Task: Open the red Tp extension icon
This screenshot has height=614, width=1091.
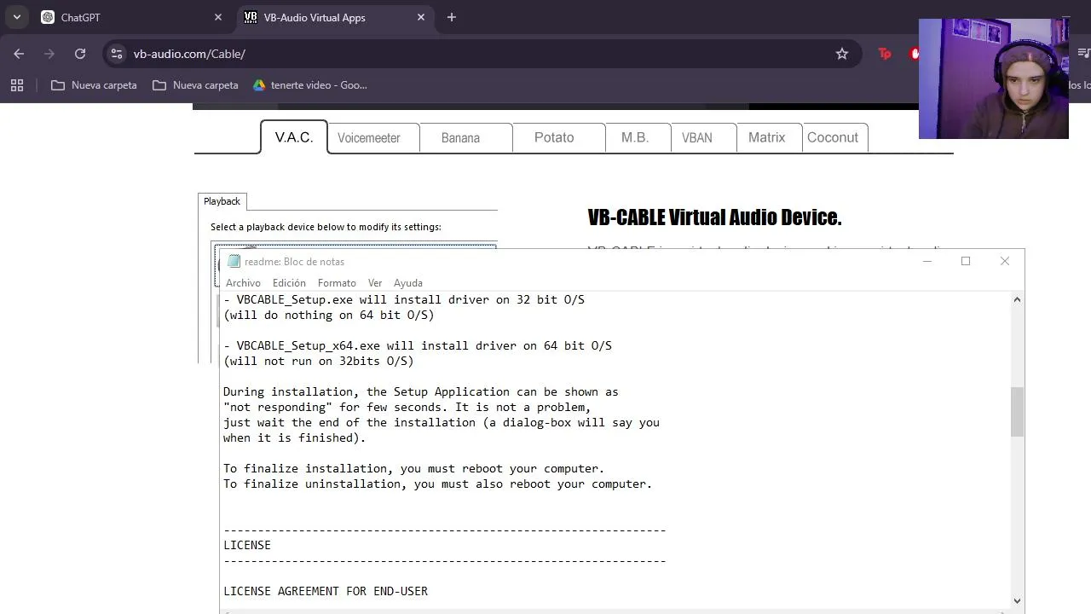Action: tap(885, 54)
